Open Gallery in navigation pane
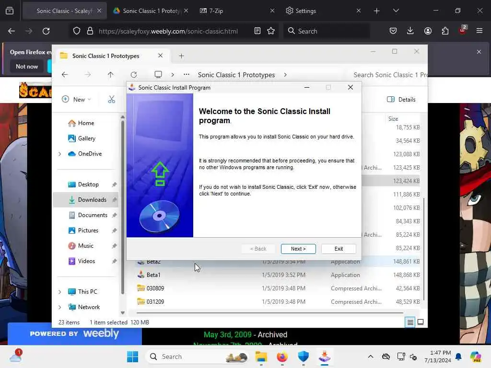 pyautogui.click(x=86, y=138)
